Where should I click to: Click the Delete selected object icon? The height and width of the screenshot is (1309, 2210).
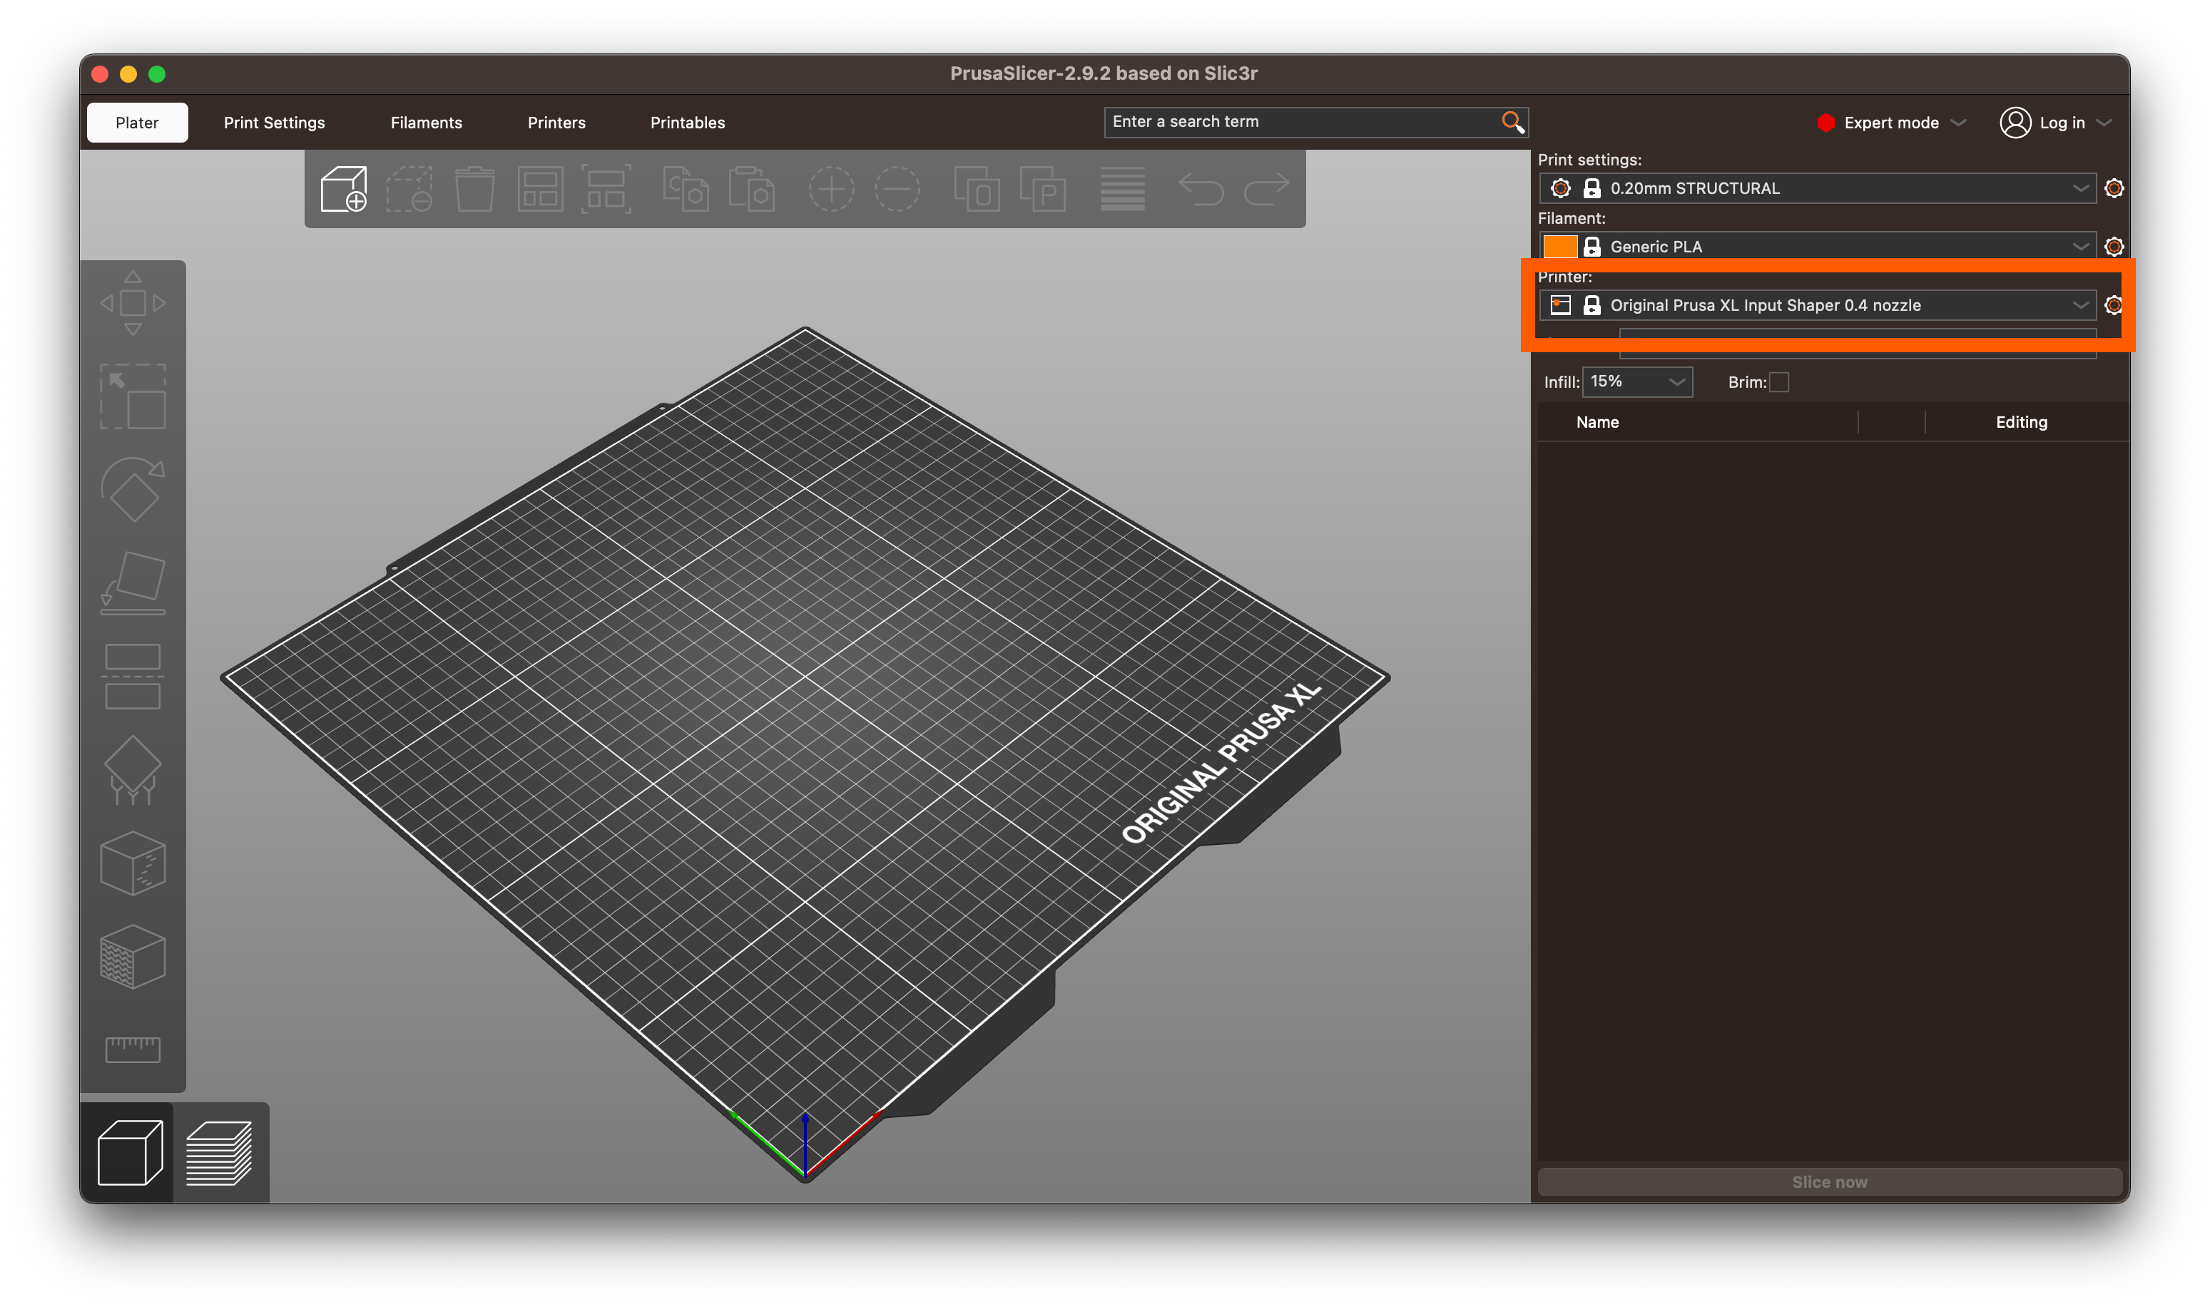point(409,189)
